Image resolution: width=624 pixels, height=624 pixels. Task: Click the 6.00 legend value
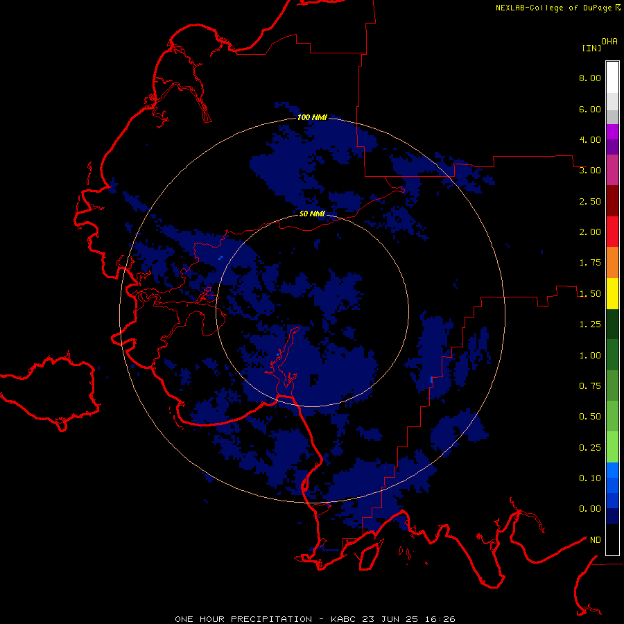pyautogui.click(x=590, y=109)
